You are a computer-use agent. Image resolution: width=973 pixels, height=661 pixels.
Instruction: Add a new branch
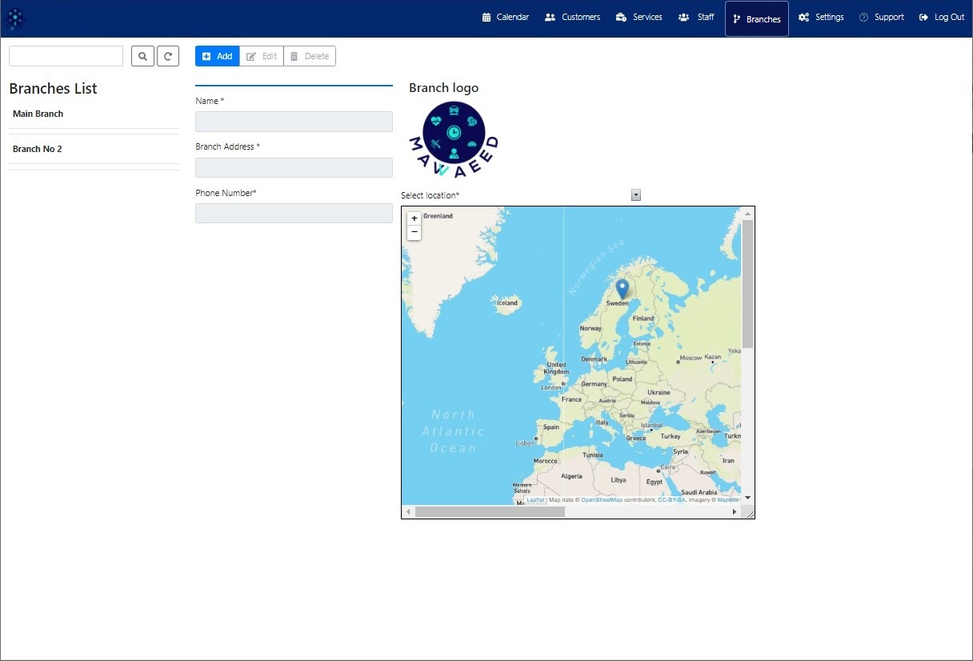[217, 56]
